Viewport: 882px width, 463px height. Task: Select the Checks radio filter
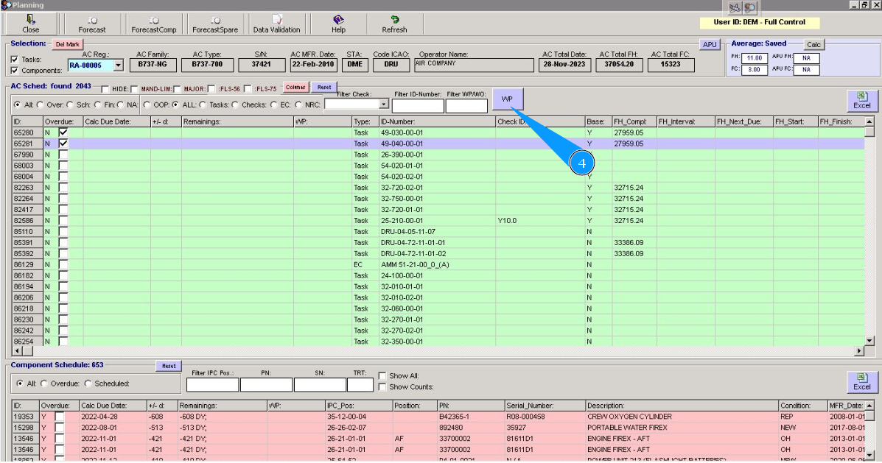coord(236,105)
